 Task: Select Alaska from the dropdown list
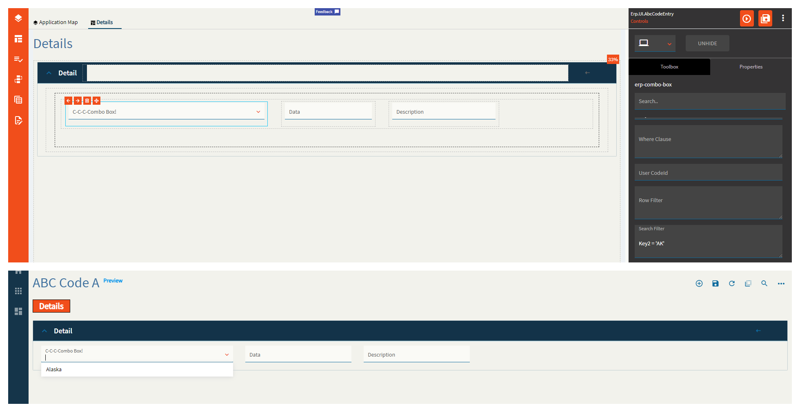pos(137,370)
